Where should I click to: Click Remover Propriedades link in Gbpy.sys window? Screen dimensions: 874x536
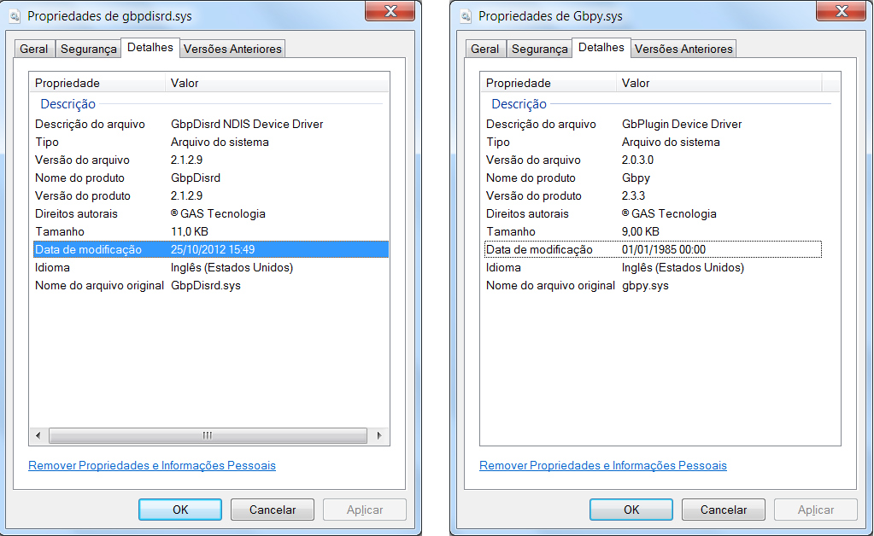coord(603,466)
